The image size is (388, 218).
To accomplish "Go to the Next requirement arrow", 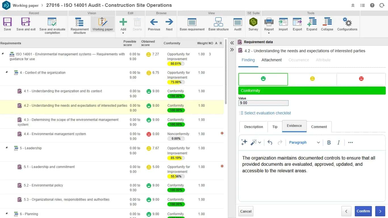I will pyautogui.click(x=169, y=22).
